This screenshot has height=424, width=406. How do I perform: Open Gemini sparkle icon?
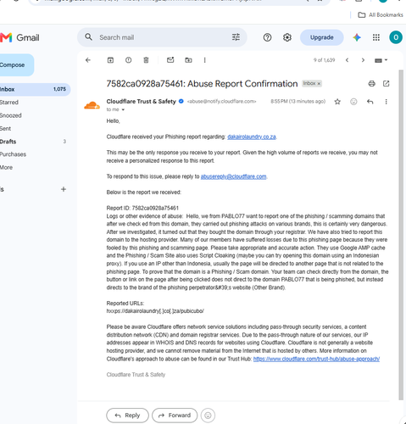point(357,37)
